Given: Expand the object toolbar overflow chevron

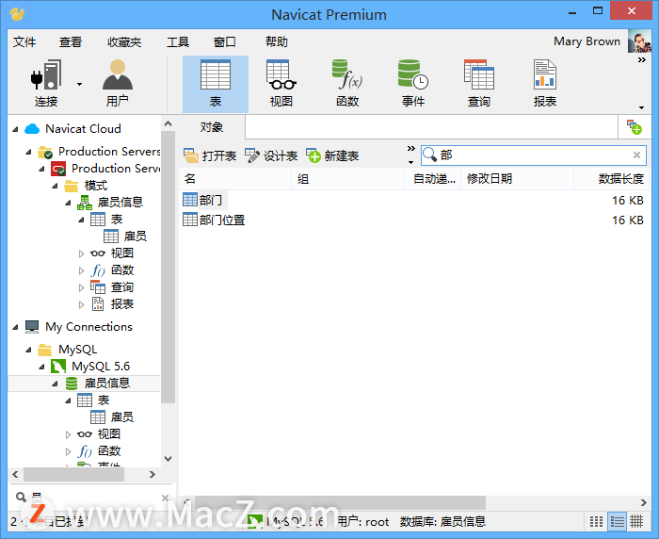Looking at the screenshot, I should [411, 149].
